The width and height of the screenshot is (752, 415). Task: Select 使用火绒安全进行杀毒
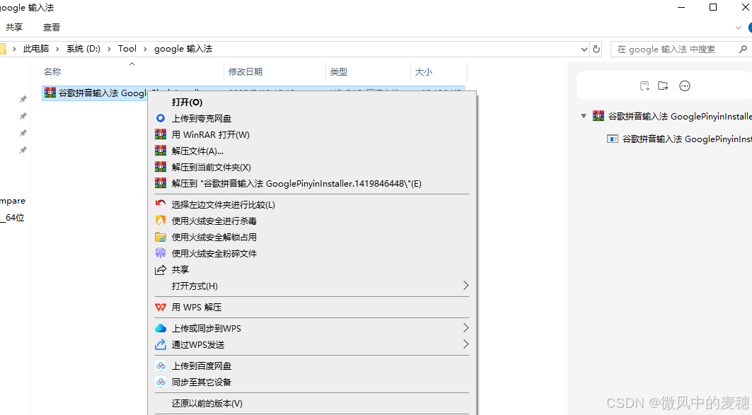(214, 221)
